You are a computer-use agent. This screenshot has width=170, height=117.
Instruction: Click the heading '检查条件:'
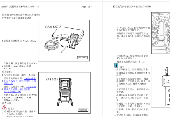coord(7,72)
